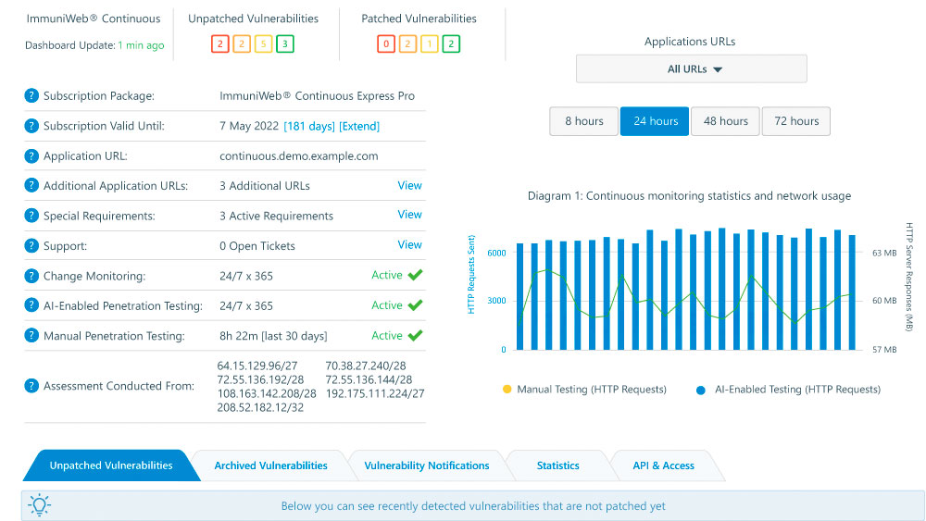Select the 8 hours time range

click(583, 121)
